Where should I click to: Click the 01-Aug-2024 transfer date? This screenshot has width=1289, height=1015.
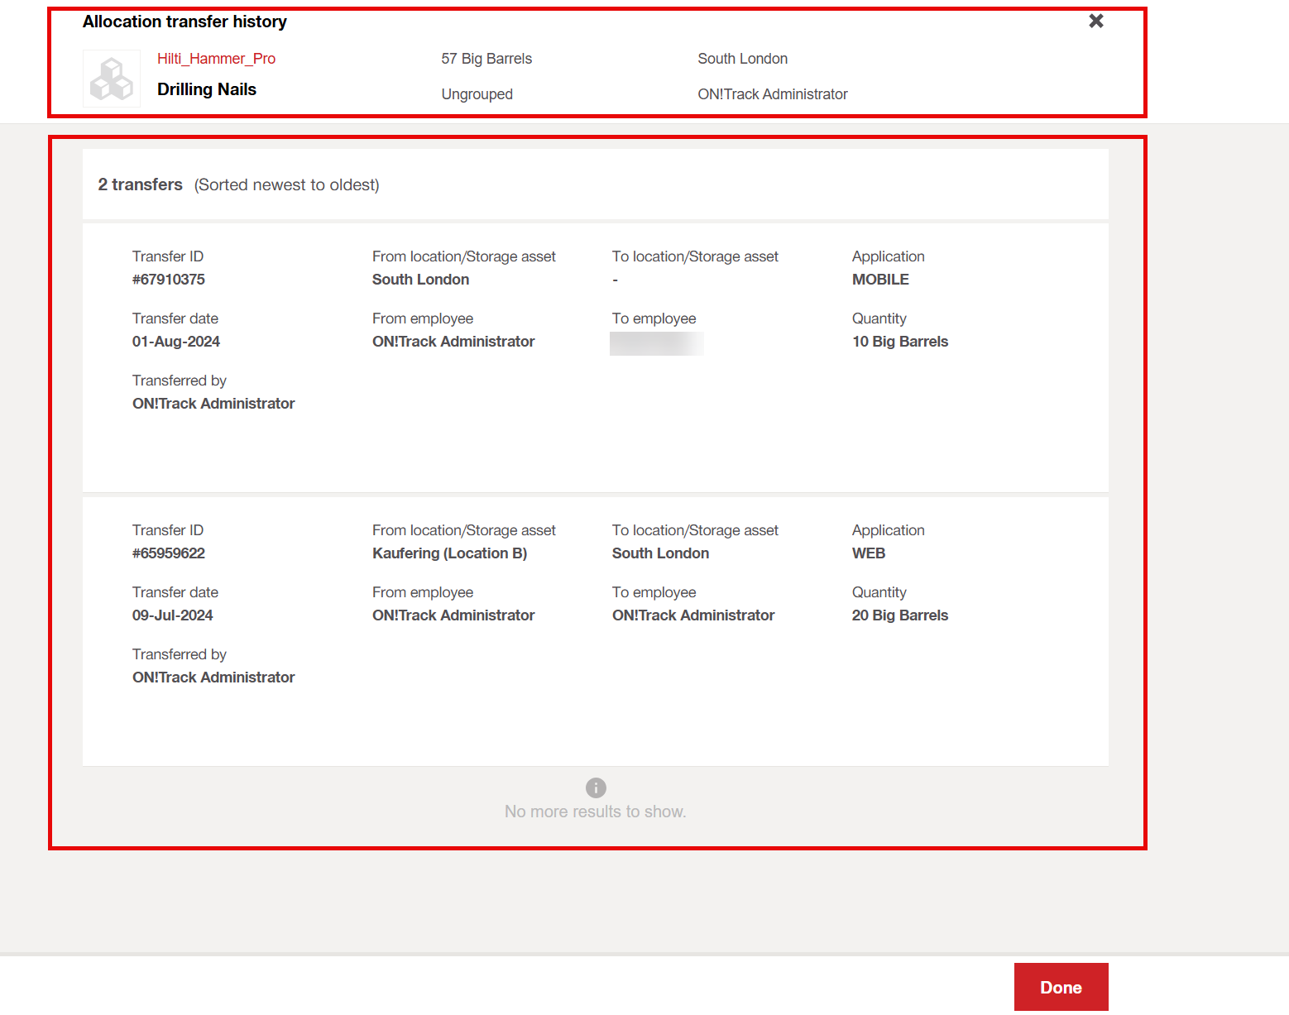pyautogui.click(x=176, y=342)
